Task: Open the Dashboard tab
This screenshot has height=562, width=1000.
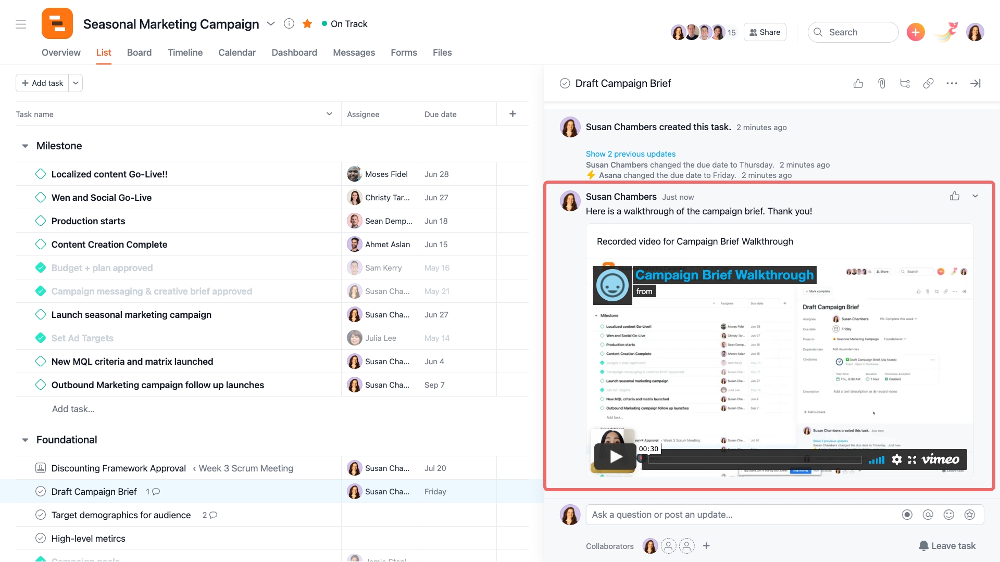Action: point(294,53)
